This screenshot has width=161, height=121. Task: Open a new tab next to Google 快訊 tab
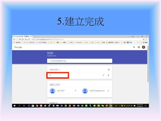(35, 36)
